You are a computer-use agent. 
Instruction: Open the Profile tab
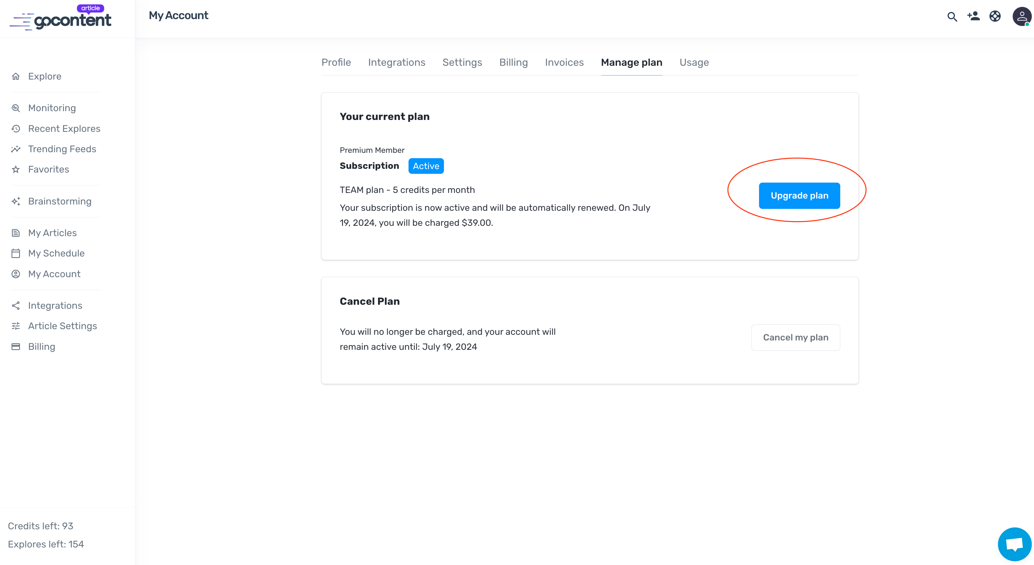[336, 63]
